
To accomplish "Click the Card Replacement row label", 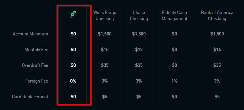I will click(30, 97).
